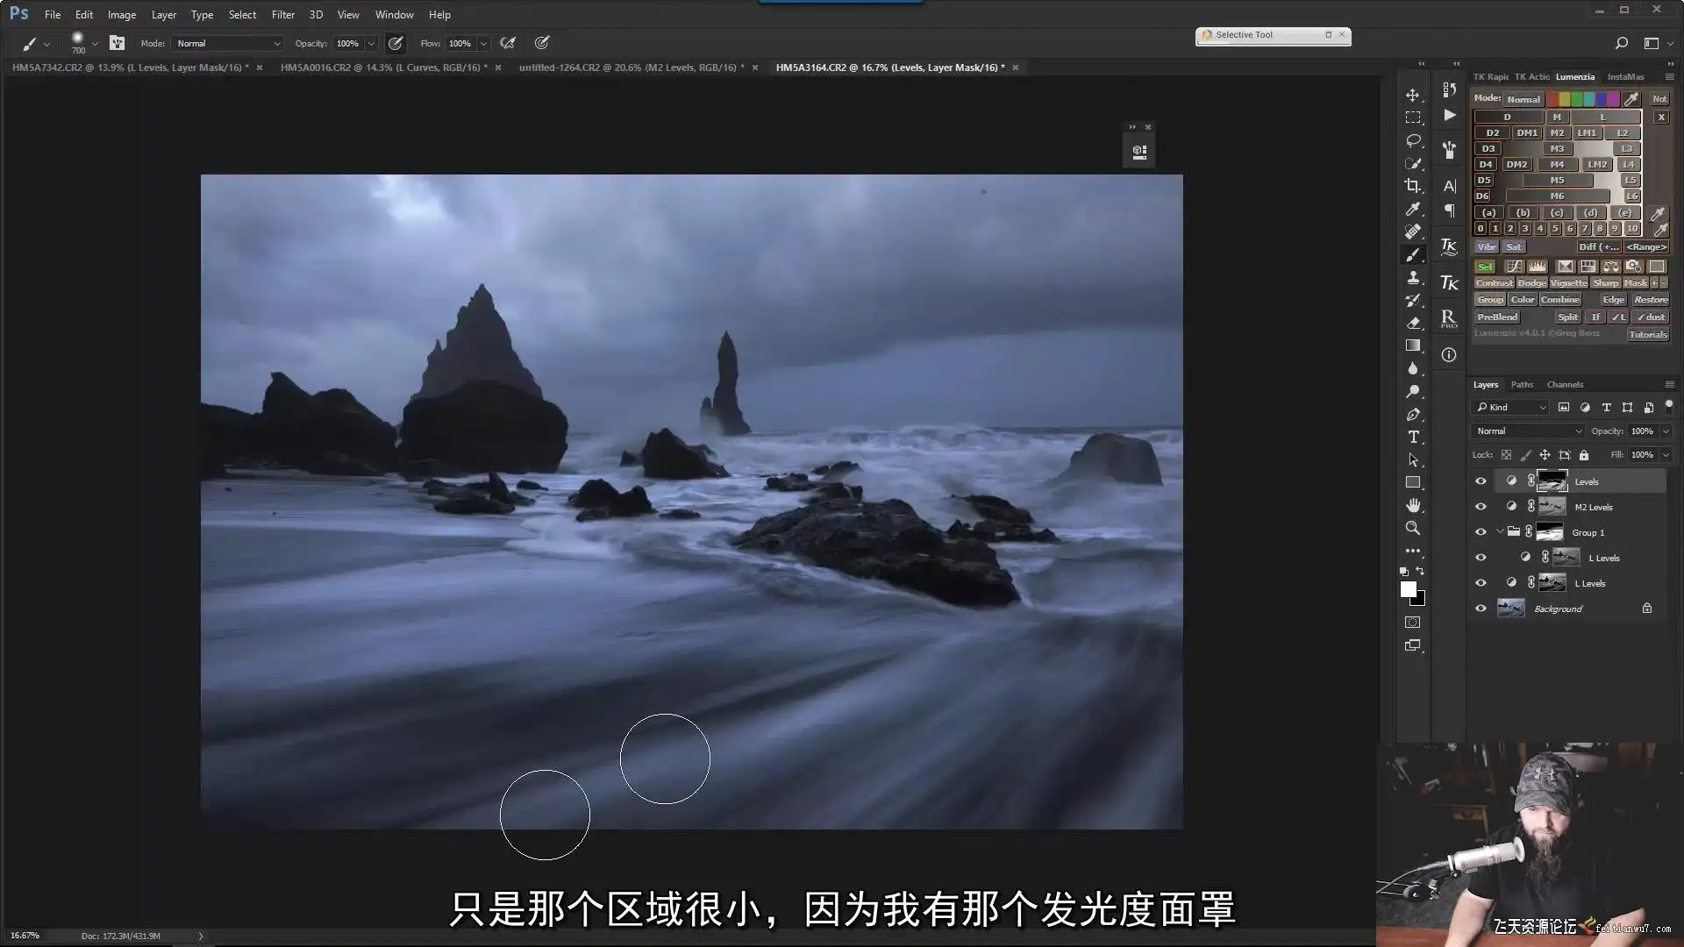This screenshot has width=1684, height=947.
Task: Click the white foreground color swatch
Action: point(1408,589)
